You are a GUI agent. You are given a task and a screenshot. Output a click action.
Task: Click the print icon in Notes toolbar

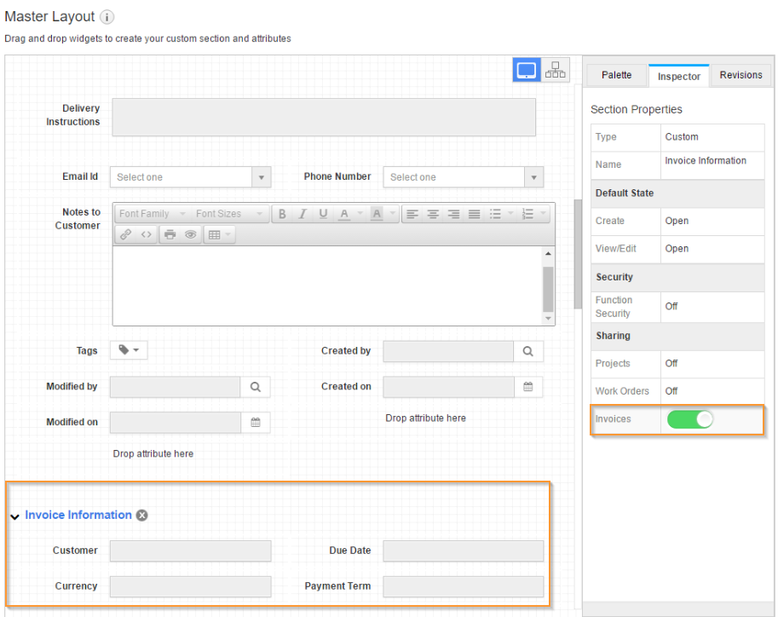pos(170,234)
